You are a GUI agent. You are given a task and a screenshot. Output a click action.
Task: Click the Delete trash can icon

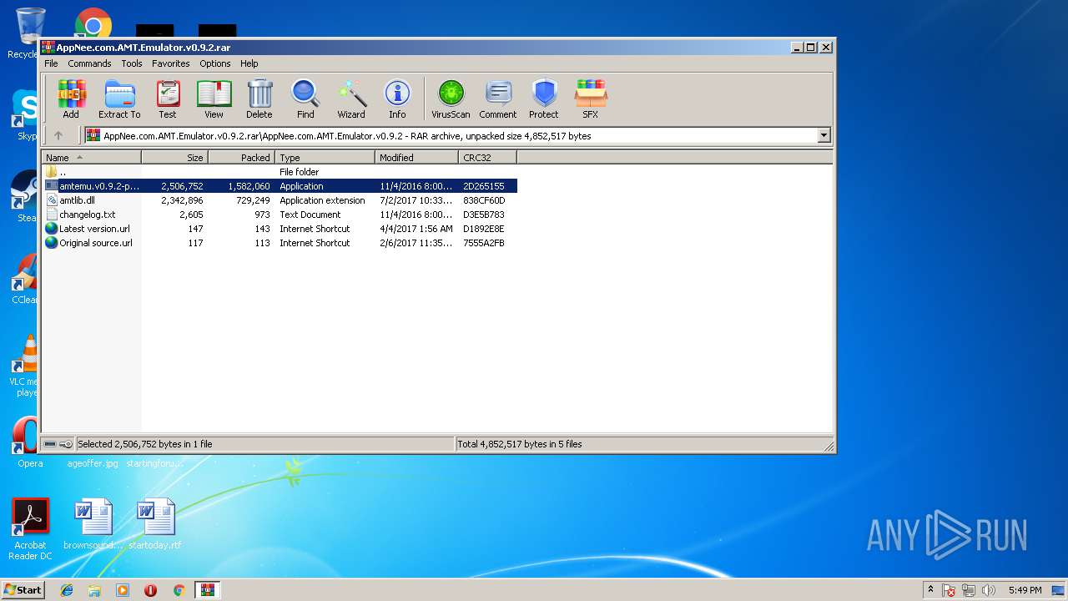(x=259, y=99)
